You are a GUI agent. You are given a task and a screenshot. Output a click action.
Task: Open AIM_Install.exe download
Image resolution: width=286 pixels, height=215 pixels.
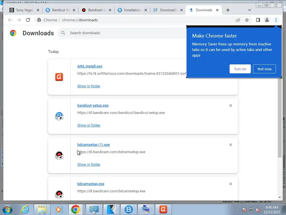[90, 66]
